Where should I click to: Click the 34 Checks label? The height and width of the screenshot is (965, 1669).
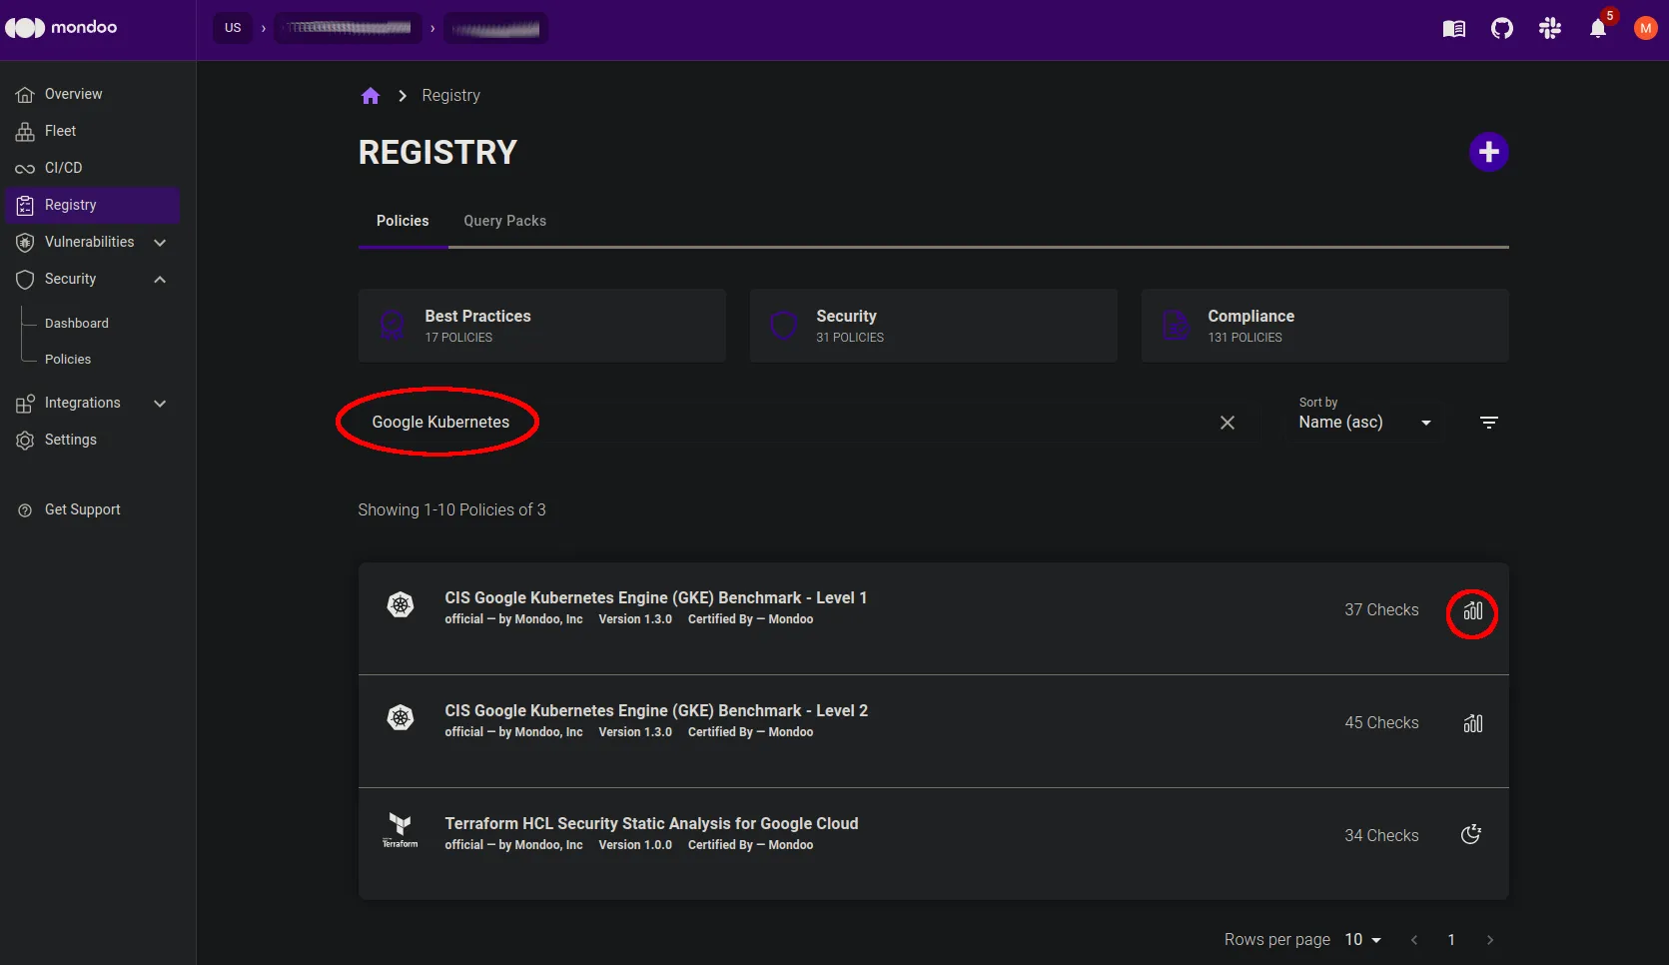pos(1381,836)
